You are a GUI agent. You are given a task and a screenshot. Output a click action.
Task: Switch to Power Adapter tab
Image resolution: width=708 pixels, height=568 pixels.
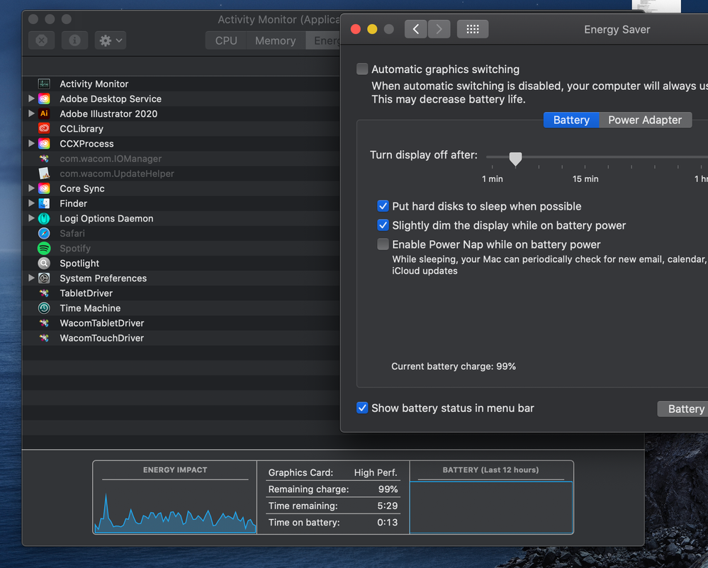coord(645,120)
